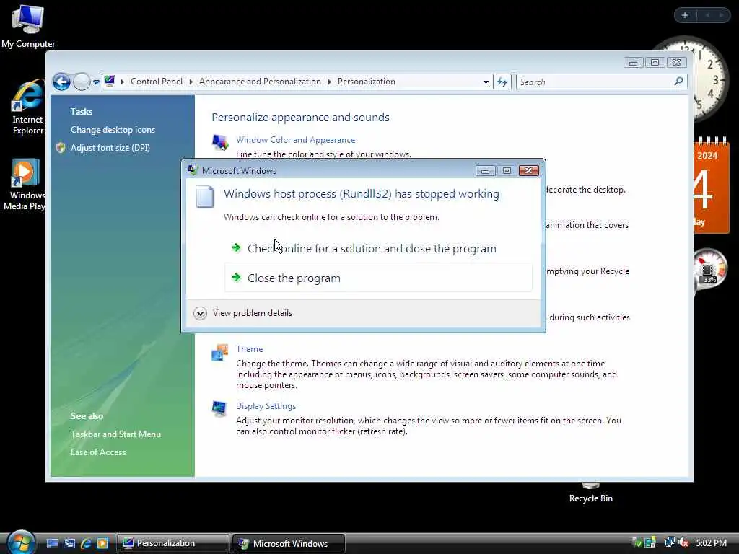Viewport: 739px width, 554px height.
Task: Close the Personalization window
Action: 676,63
